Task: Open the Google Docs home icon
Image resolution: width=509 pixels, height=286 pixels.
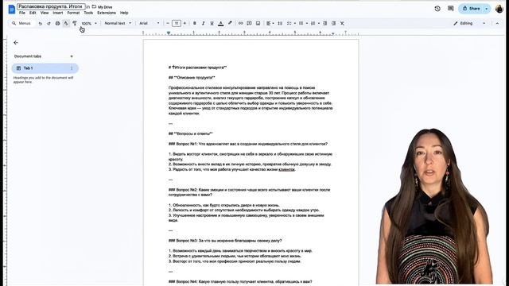Action: (12, 10)
